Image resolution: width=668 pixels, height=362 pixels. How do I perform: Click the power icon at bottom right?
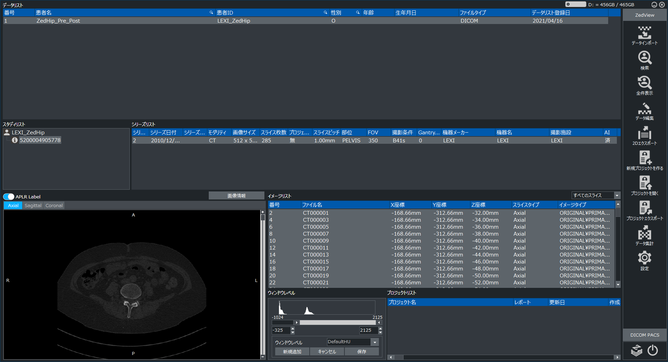pyautogui.click(x=653, y=350)
